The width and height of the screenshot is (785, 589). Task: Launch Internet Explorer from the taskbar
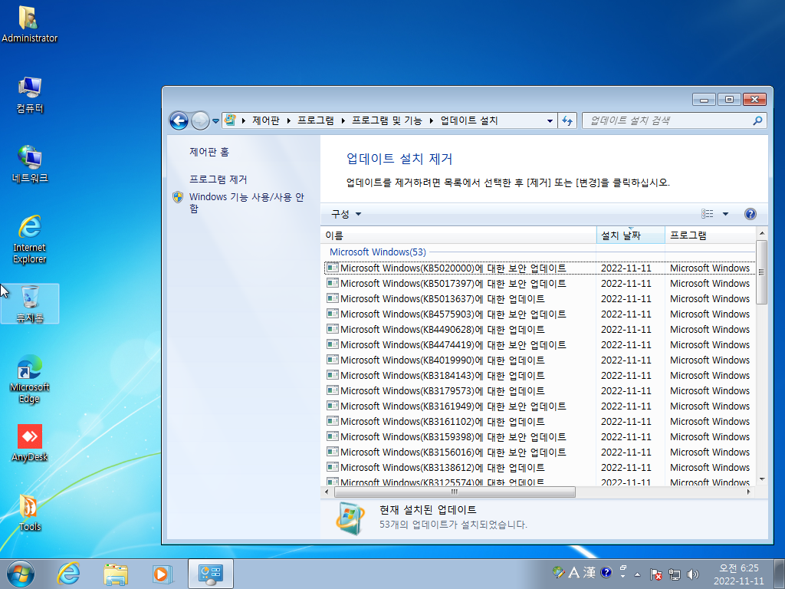[68, 574]
